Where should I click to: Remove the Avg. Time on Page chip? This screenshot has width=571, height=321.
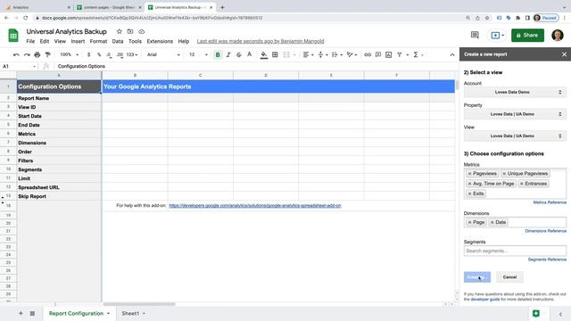tap(470, 184)
